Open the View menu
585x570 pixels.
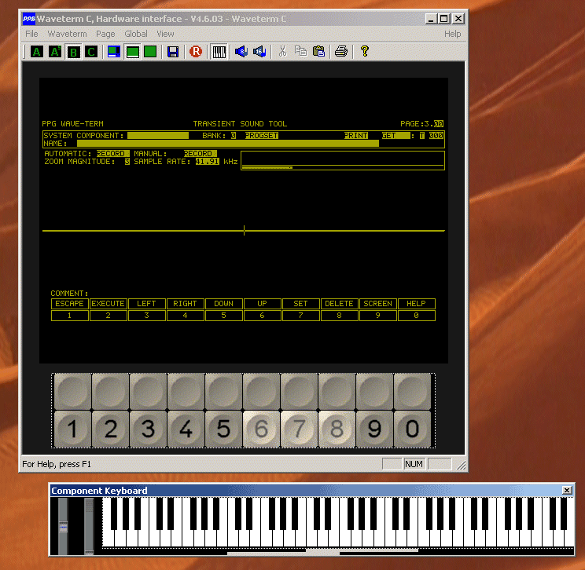[165, 34]
